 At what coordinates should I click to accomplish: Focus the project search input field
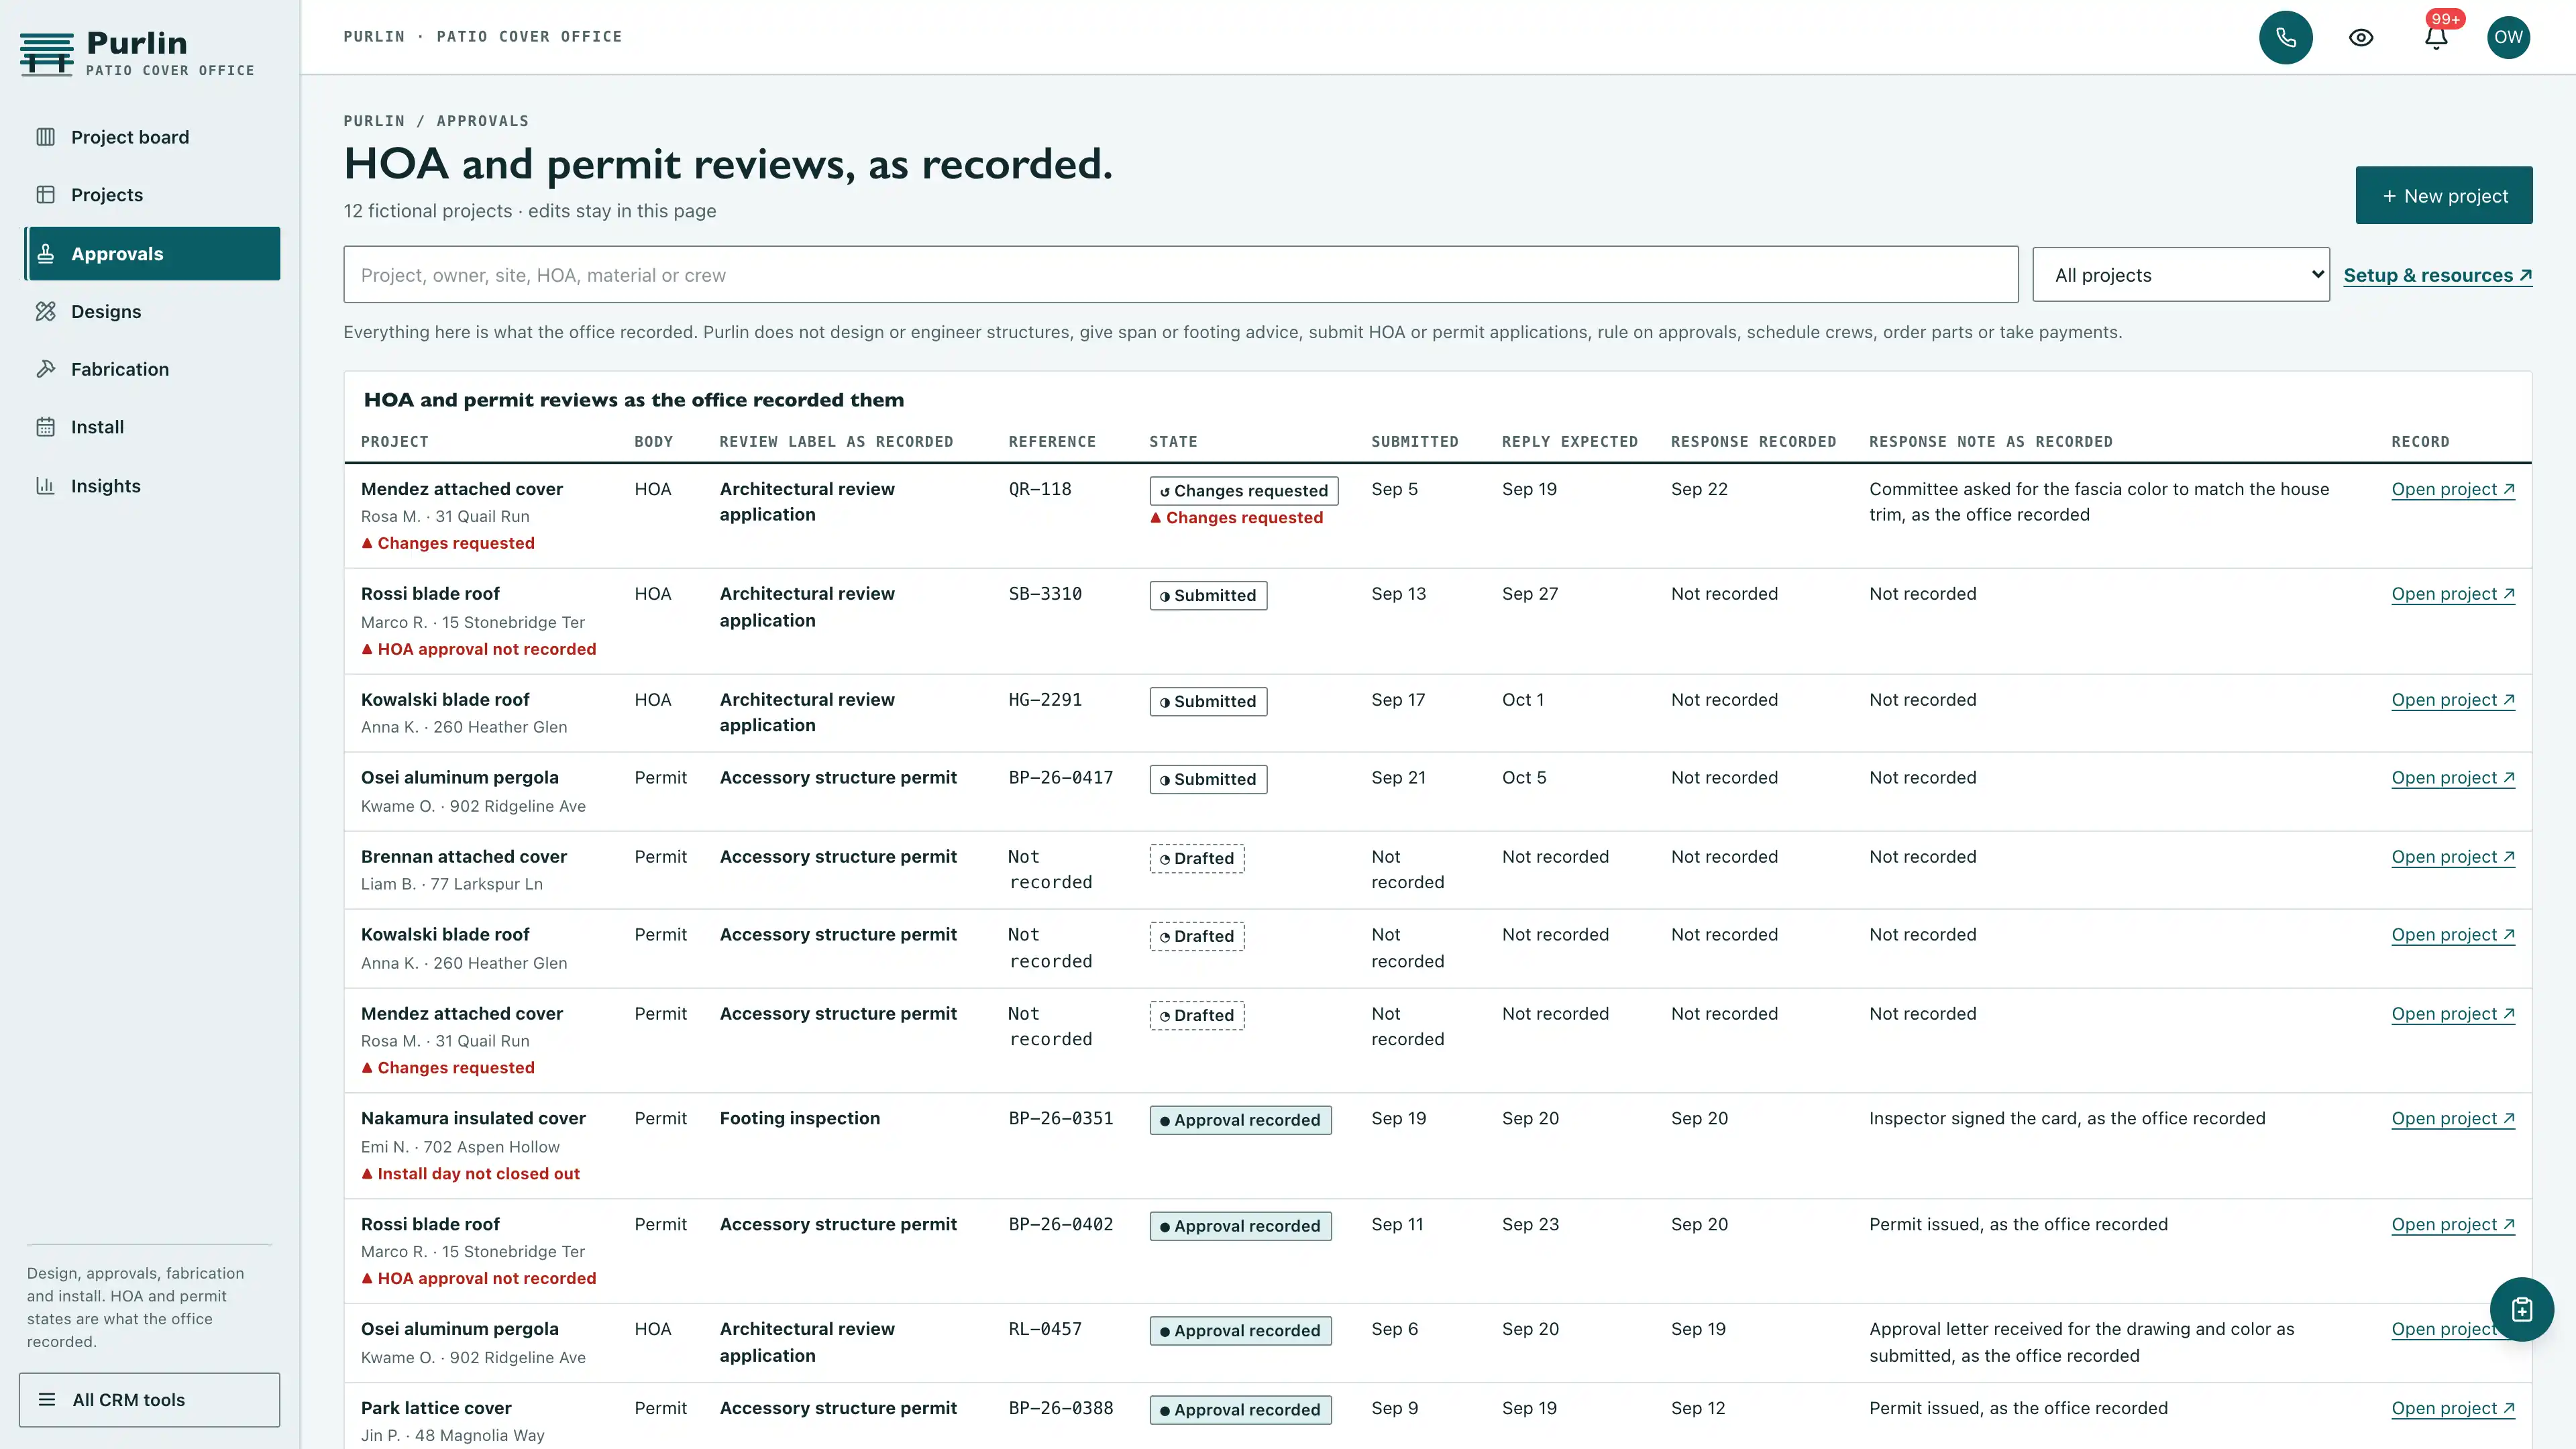click(1180, 275)
